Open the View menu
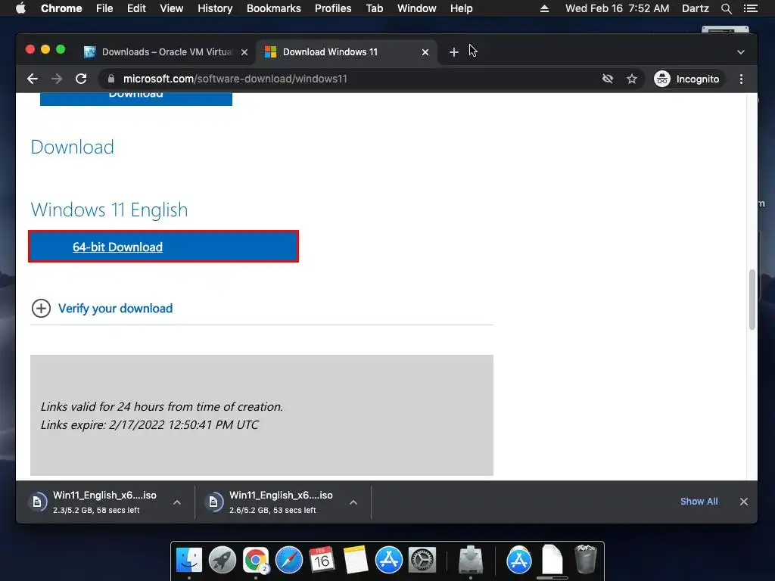This screenshot has height=581, width=775. click(x=172, y=8)
